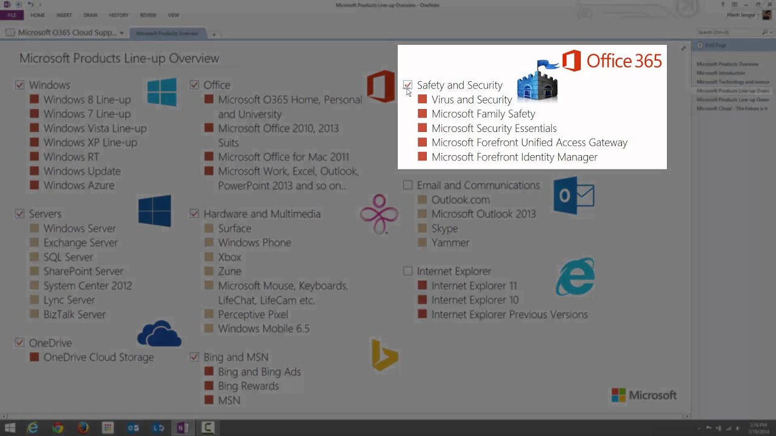Click the blue Windows Server logo image
776x436 pixels.
tap(155, 211)
